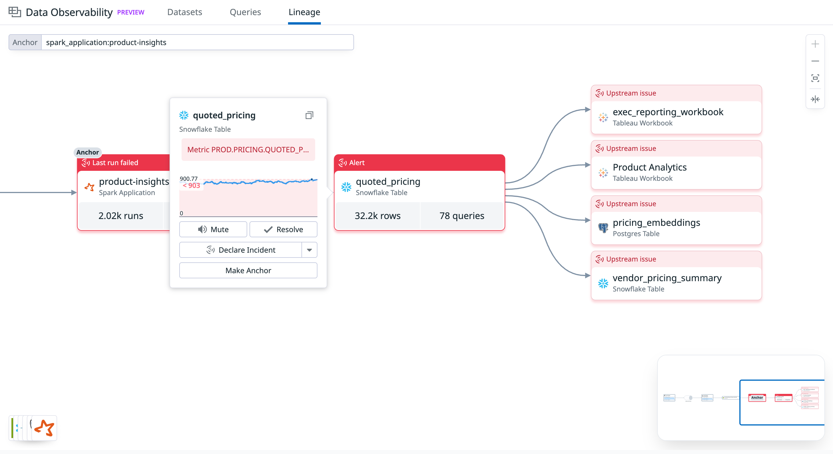Open the Declare Incident dropdown arrow
This screenshot has height=454, width=833.
click(309, 250)
